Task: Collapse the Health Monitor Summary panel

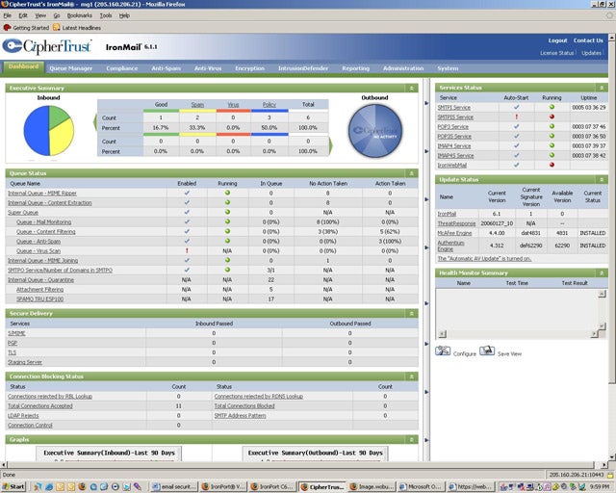Action: point(601,272)
